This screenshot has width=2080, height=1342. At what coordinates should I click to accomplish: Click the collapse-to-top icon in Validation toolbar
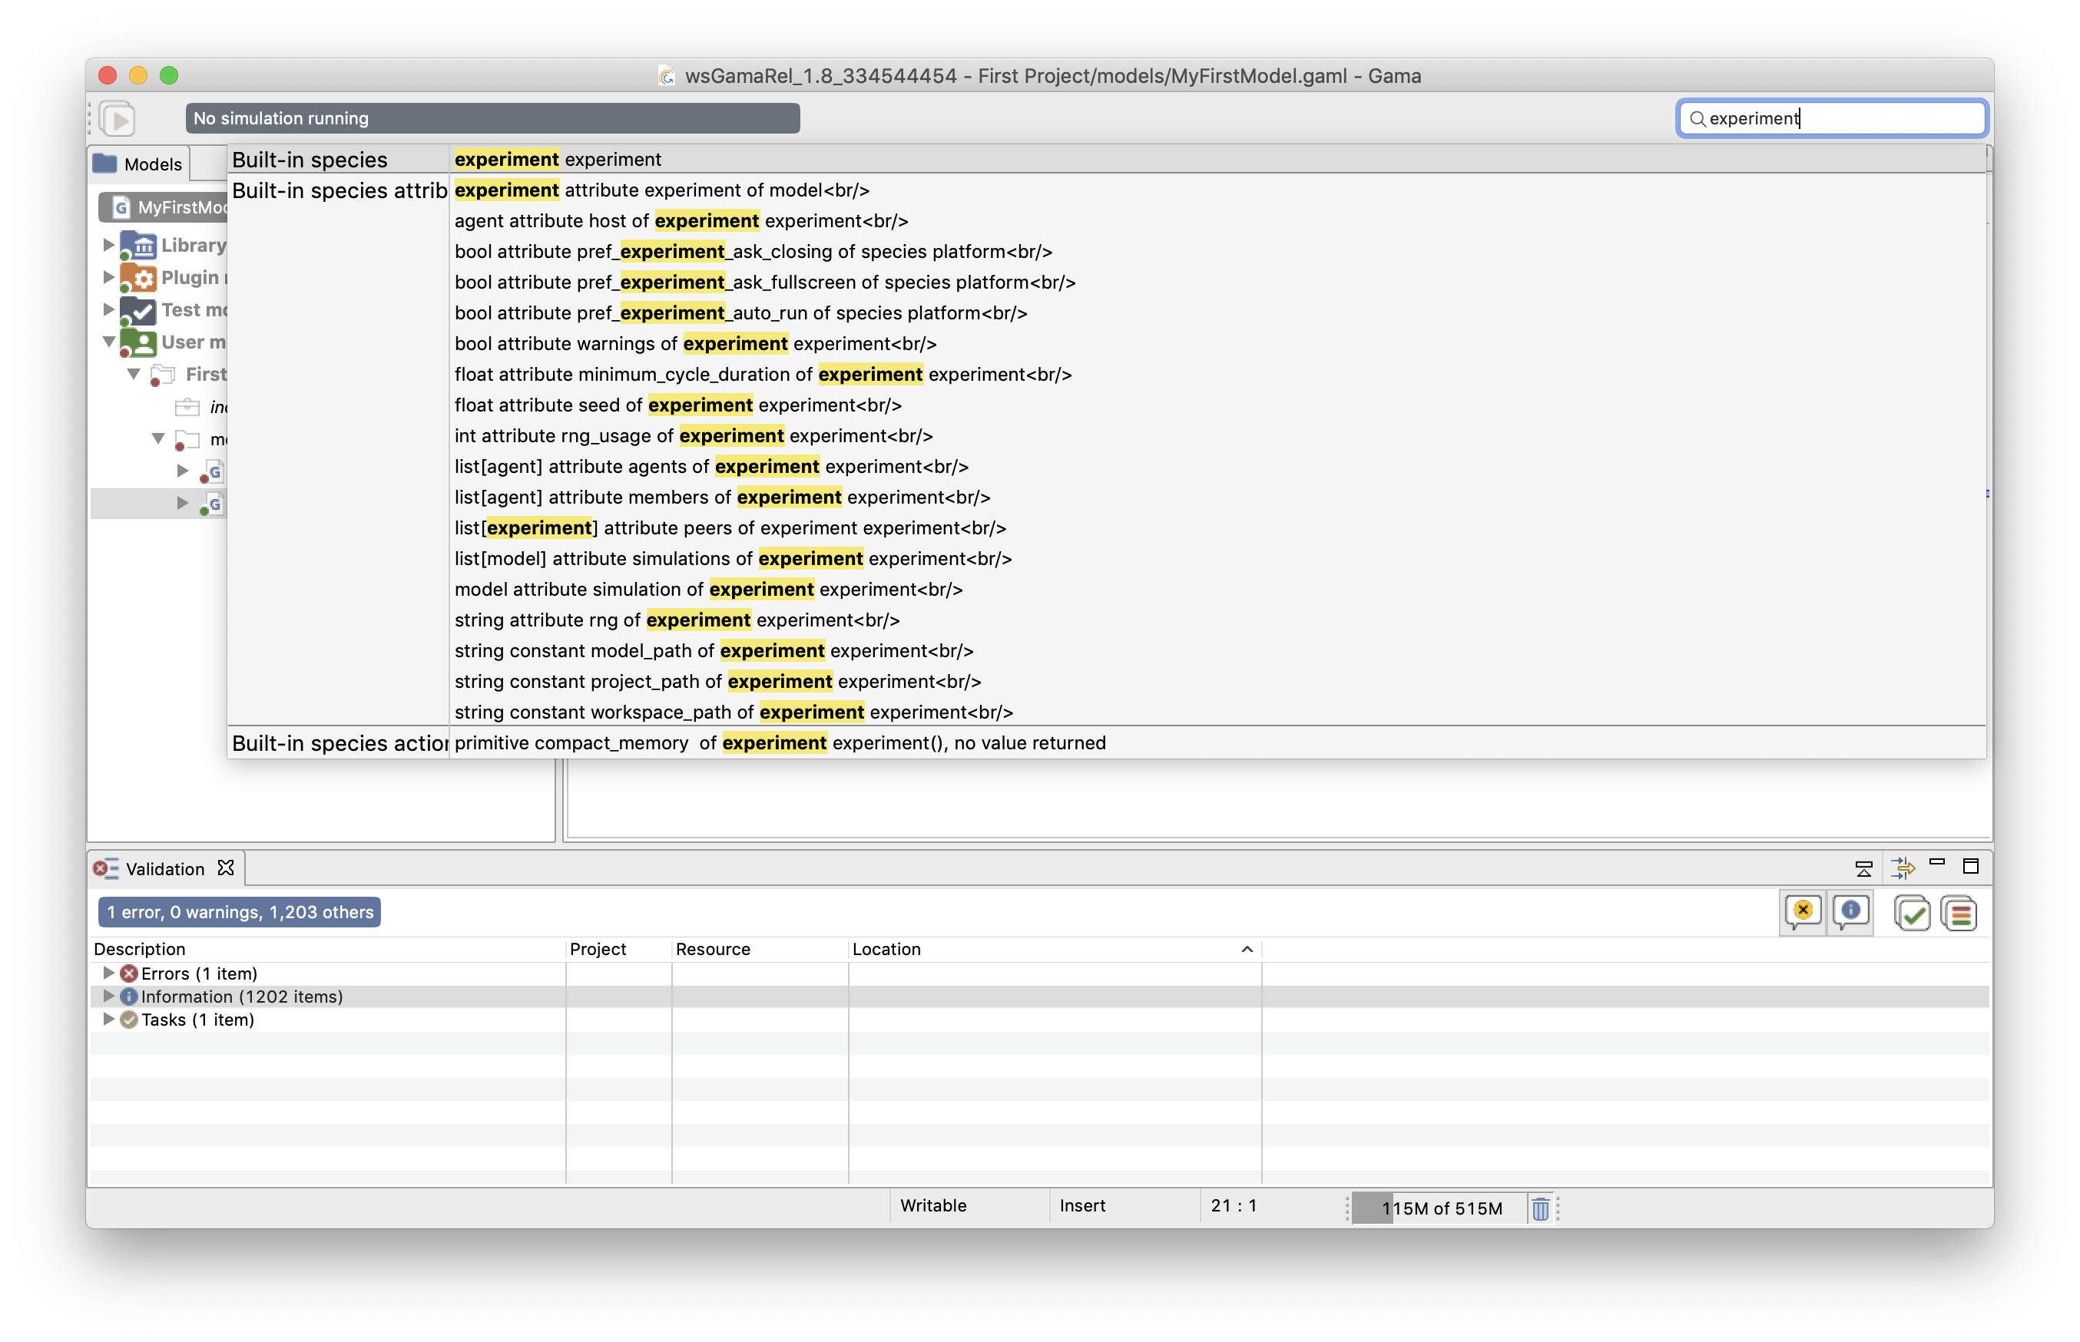(x=1863, y=868)
